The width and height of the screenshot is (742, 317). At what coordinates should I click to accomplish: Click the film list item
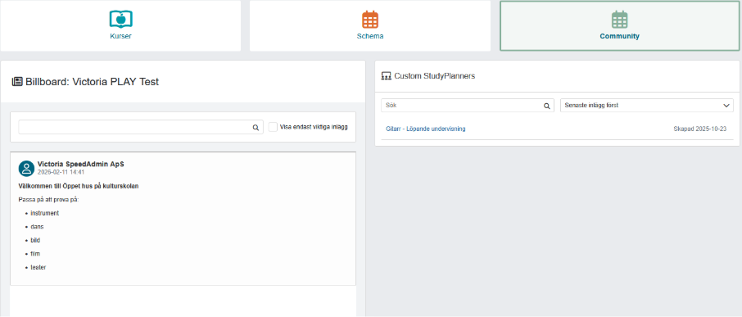[x=35, y=254]
